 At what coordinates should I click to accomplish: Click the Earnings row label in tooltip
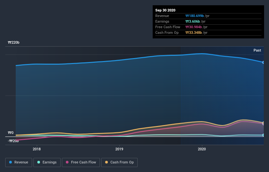tap(162, 21)
